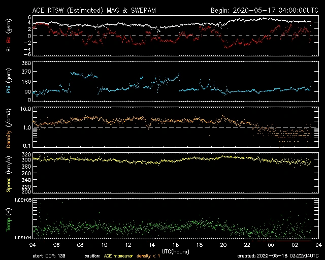
Task: Select the "start DOY: 138" footer text
Action: pyautogui.click(x=49, y=256)
